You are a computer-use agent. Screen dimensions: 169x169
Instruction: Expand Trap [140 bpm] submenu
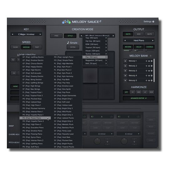(95, 38)
